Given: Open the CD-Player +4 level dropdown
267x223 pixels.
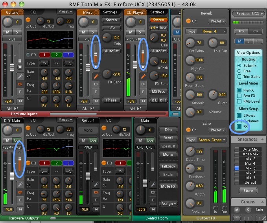Looking at the screenshot, I should [154, 28].
